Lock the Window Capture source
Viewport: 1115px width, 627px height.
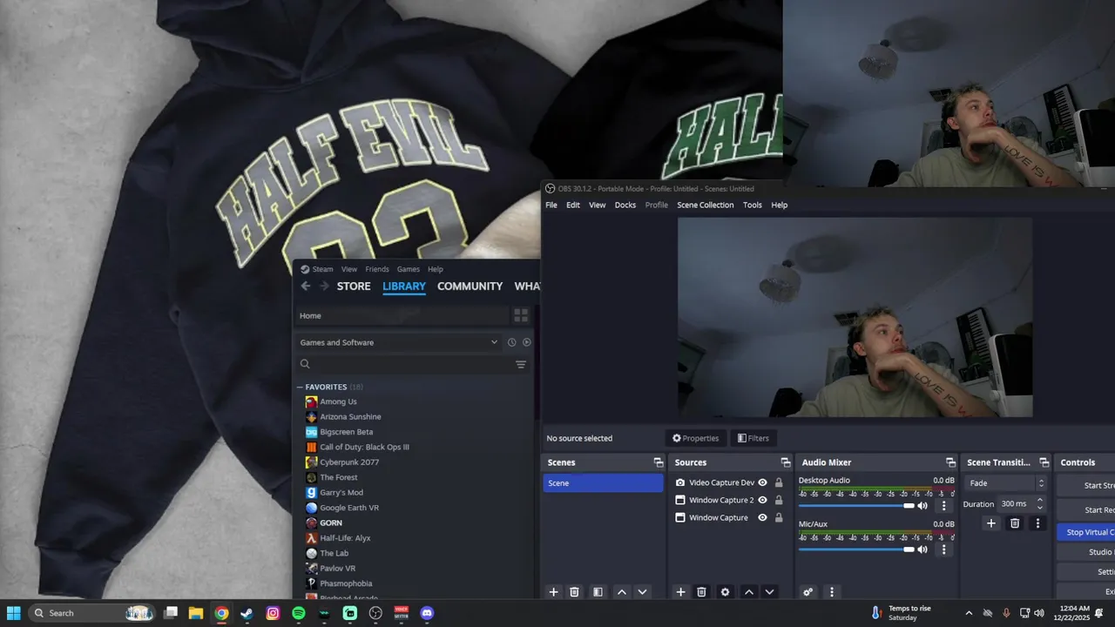[x=779, y=517]
